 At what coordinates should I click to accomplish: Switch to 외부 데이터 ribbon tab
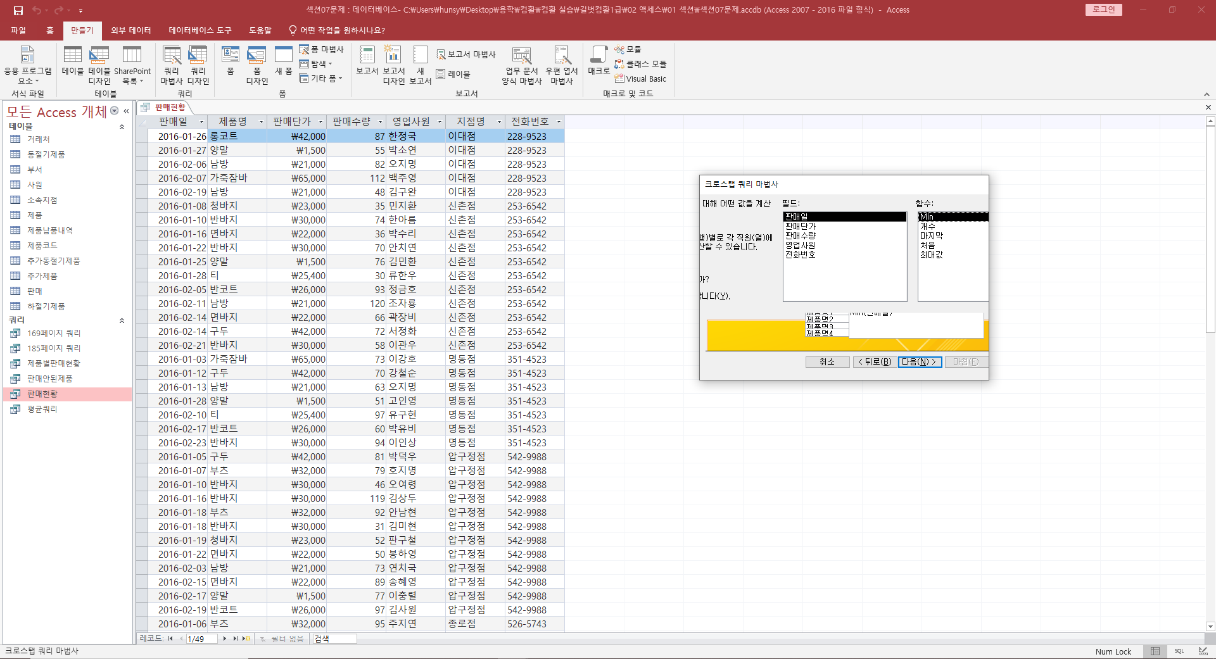point(131,30)
